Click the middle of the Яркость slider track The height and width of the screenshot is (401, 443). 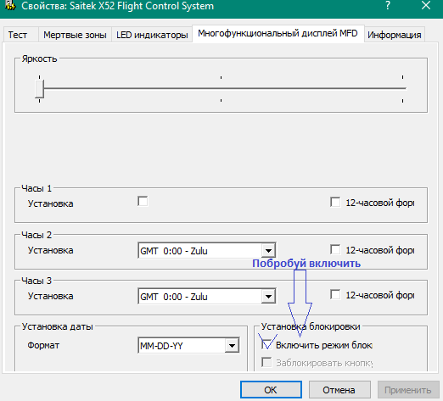coord(221,88)
